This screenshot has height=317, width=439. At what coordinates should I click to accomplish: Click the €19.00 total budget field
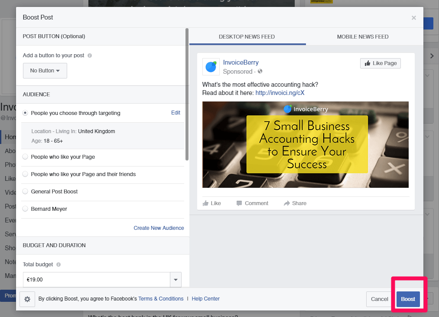[x=97, y=279]
